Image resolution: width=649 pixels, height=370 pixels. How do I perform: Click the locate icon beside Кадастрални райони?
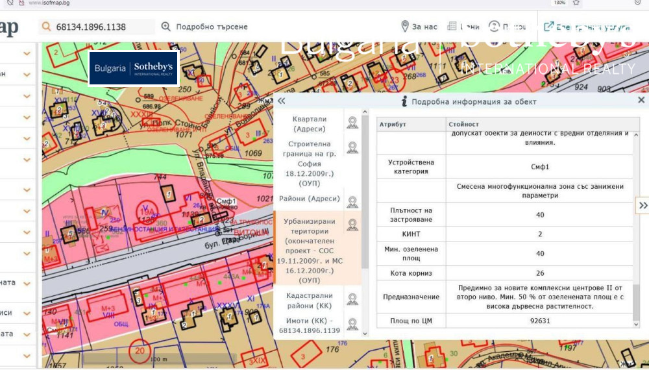point(352,299)
